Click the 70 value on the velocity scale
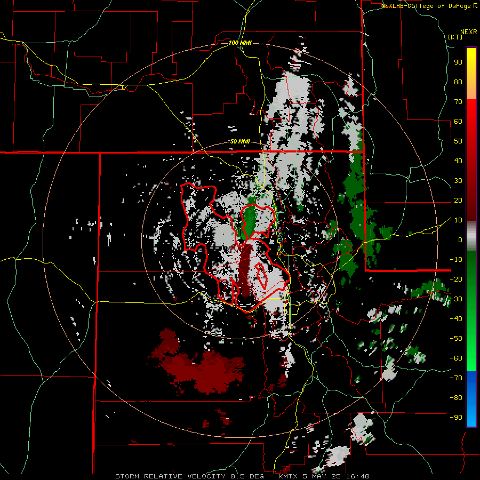This screenshot has height=480, width=480. point(458,102)
